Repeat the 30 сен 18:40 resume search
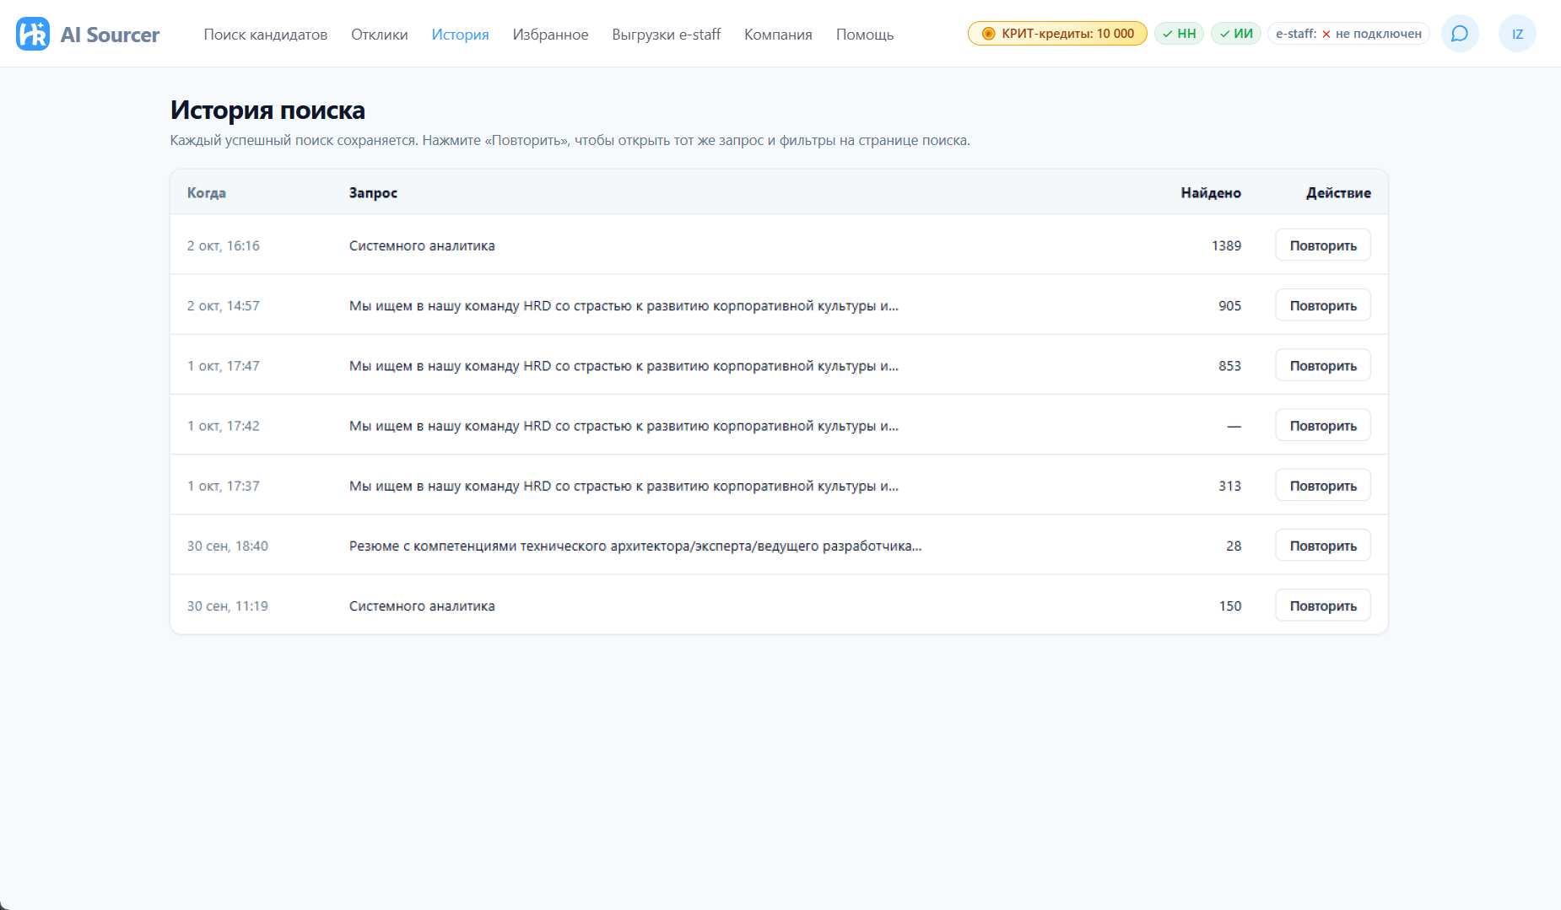 coord(1322,546)
